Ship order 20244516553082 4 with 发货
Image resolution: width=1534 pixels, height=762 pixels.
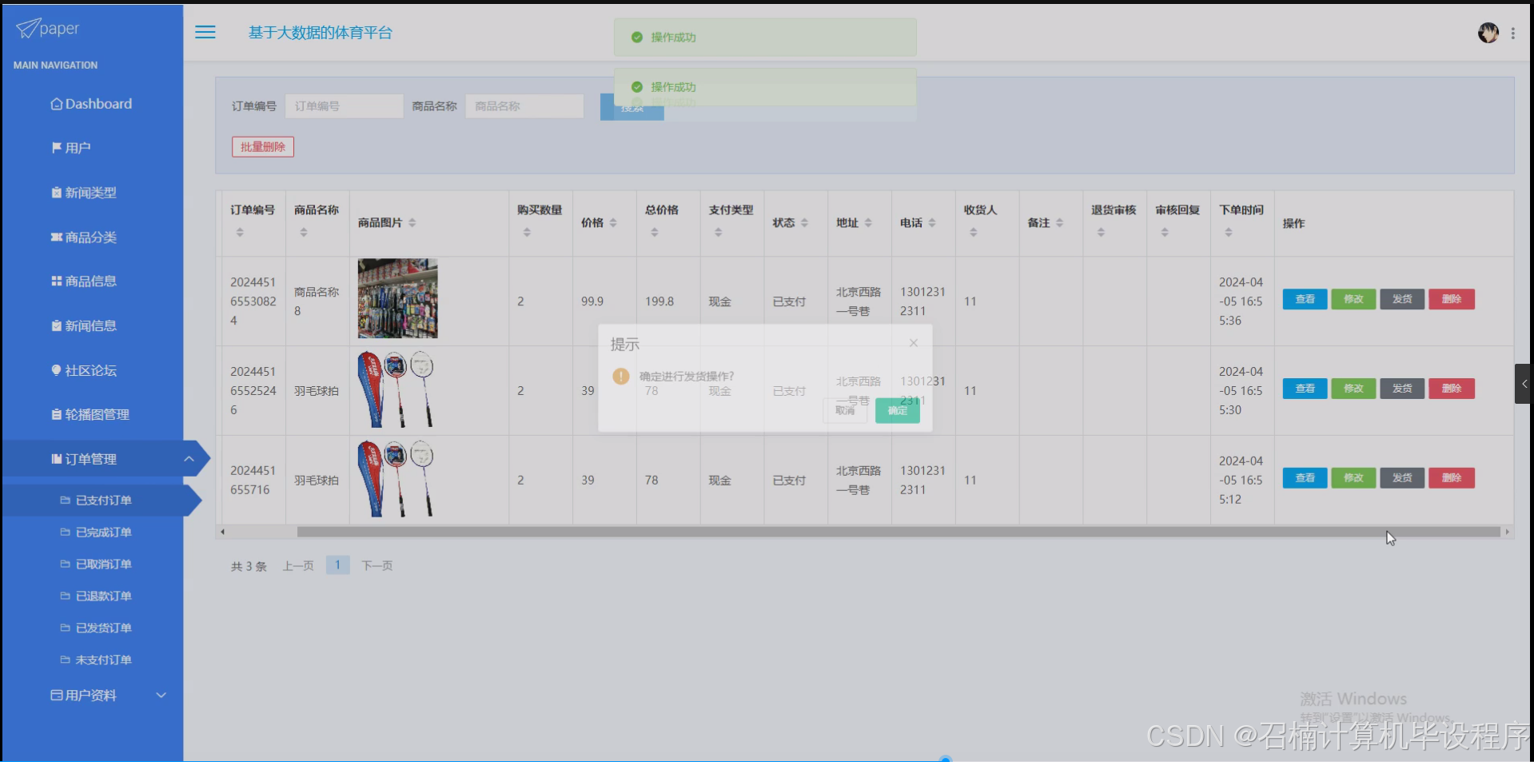tap(1402, 299)
